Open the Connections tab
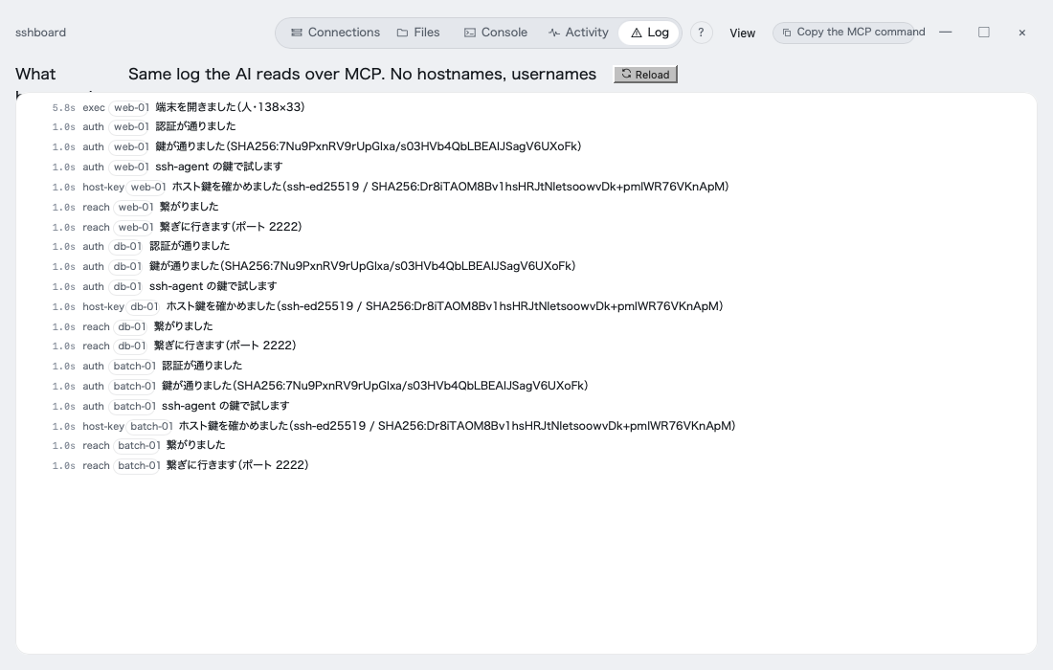The height and width of the screenshot is (670, 1053). tap(335, 33)
